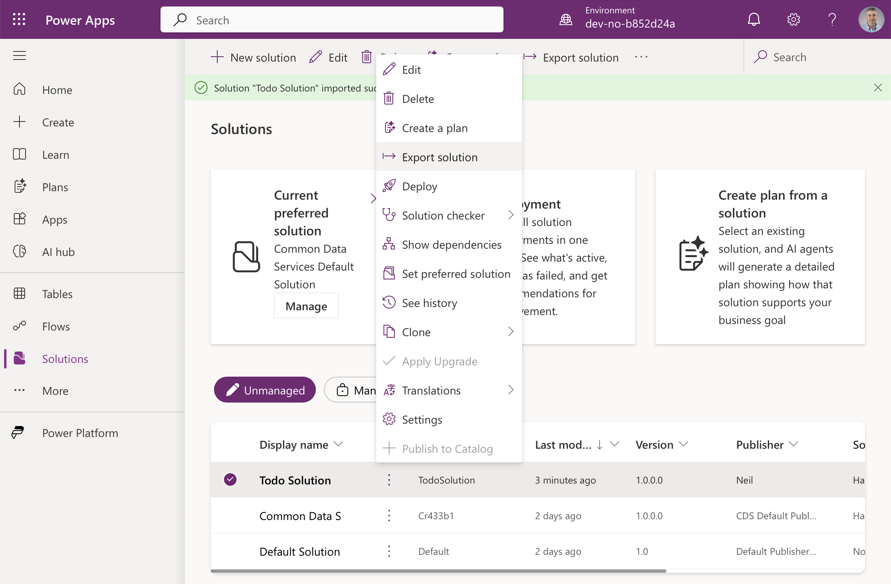Collapse left navigation hamburger menu
The width and height of the screenshot is (891, 584).
(19, 55)
